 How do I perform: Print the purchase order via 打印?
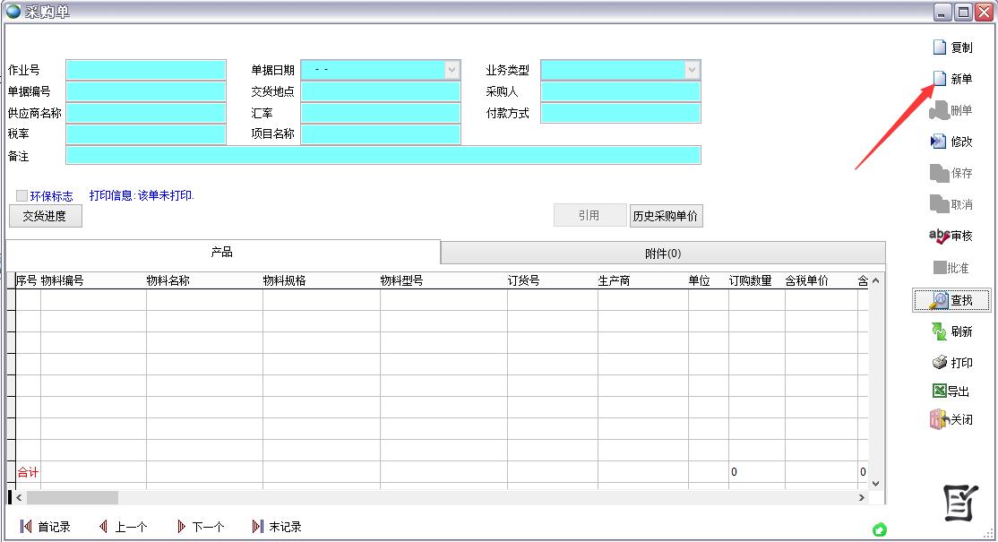point(952,363)
